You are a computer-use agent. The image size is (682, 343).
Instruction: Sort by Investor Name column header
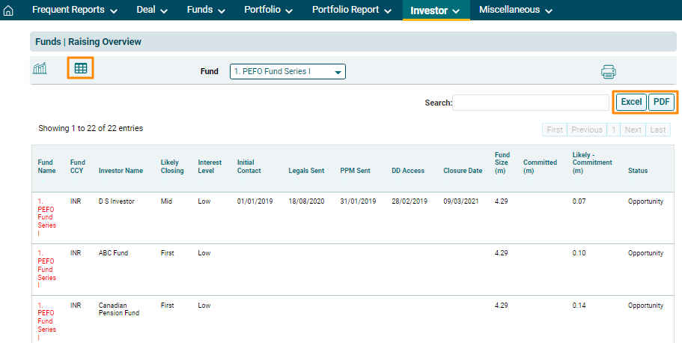click(121, 171)
